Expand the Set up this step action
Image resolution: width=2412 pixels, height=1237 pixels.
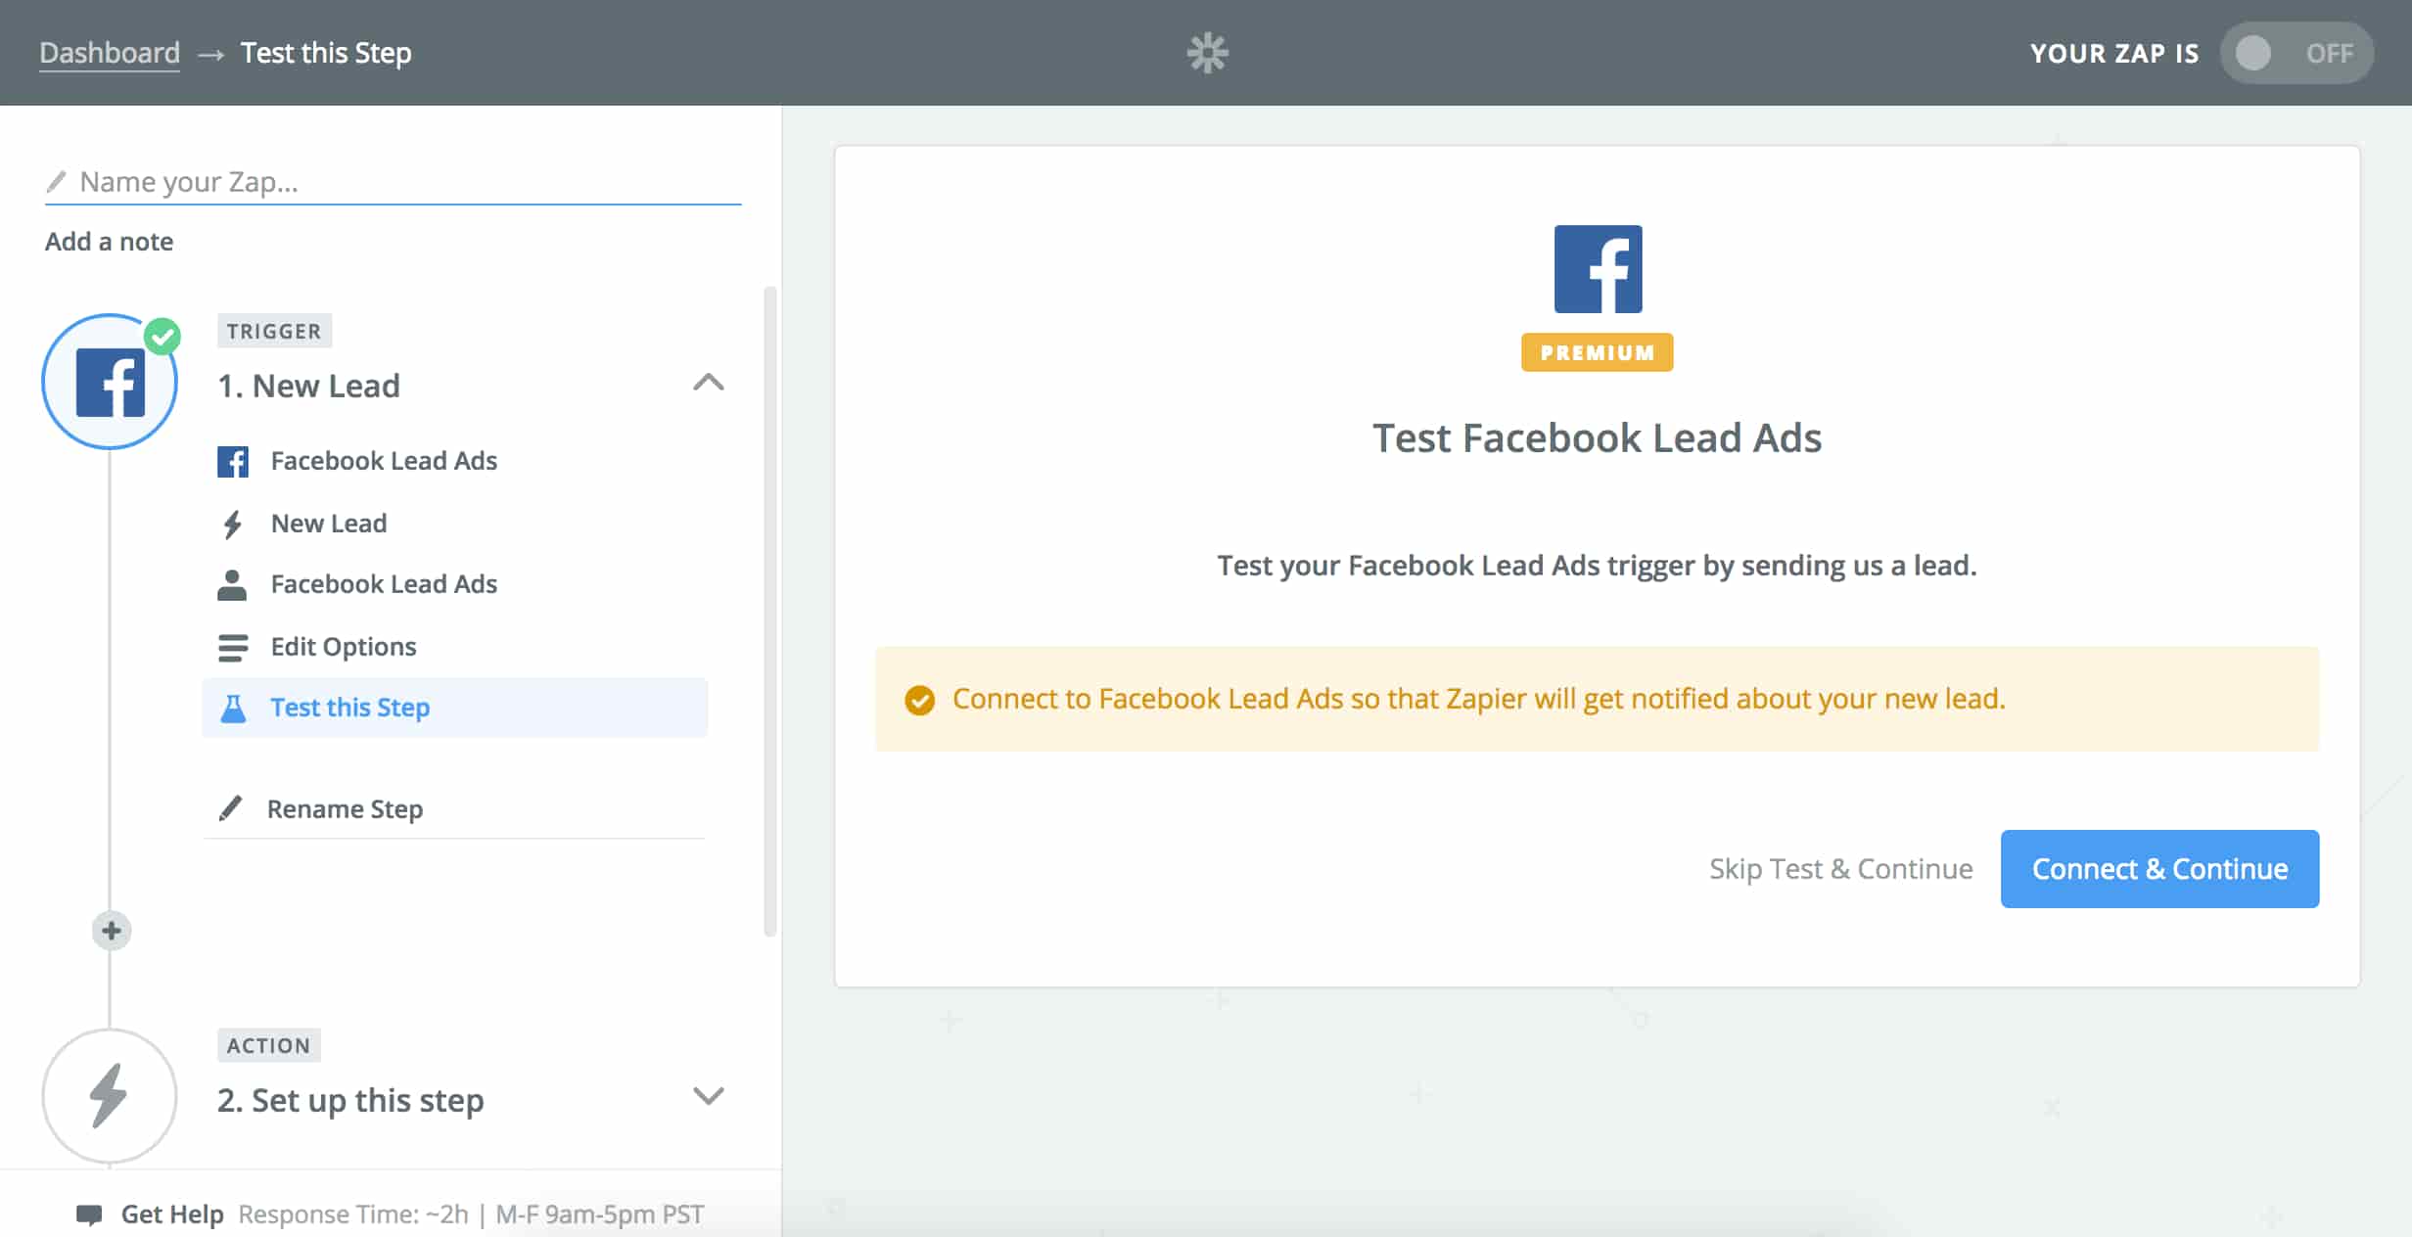[709, 1095]
